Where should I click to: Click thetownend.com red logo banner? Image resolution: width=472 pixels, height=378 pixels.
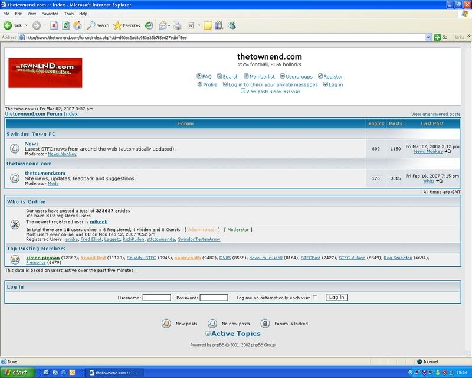[x=45, y=73]
